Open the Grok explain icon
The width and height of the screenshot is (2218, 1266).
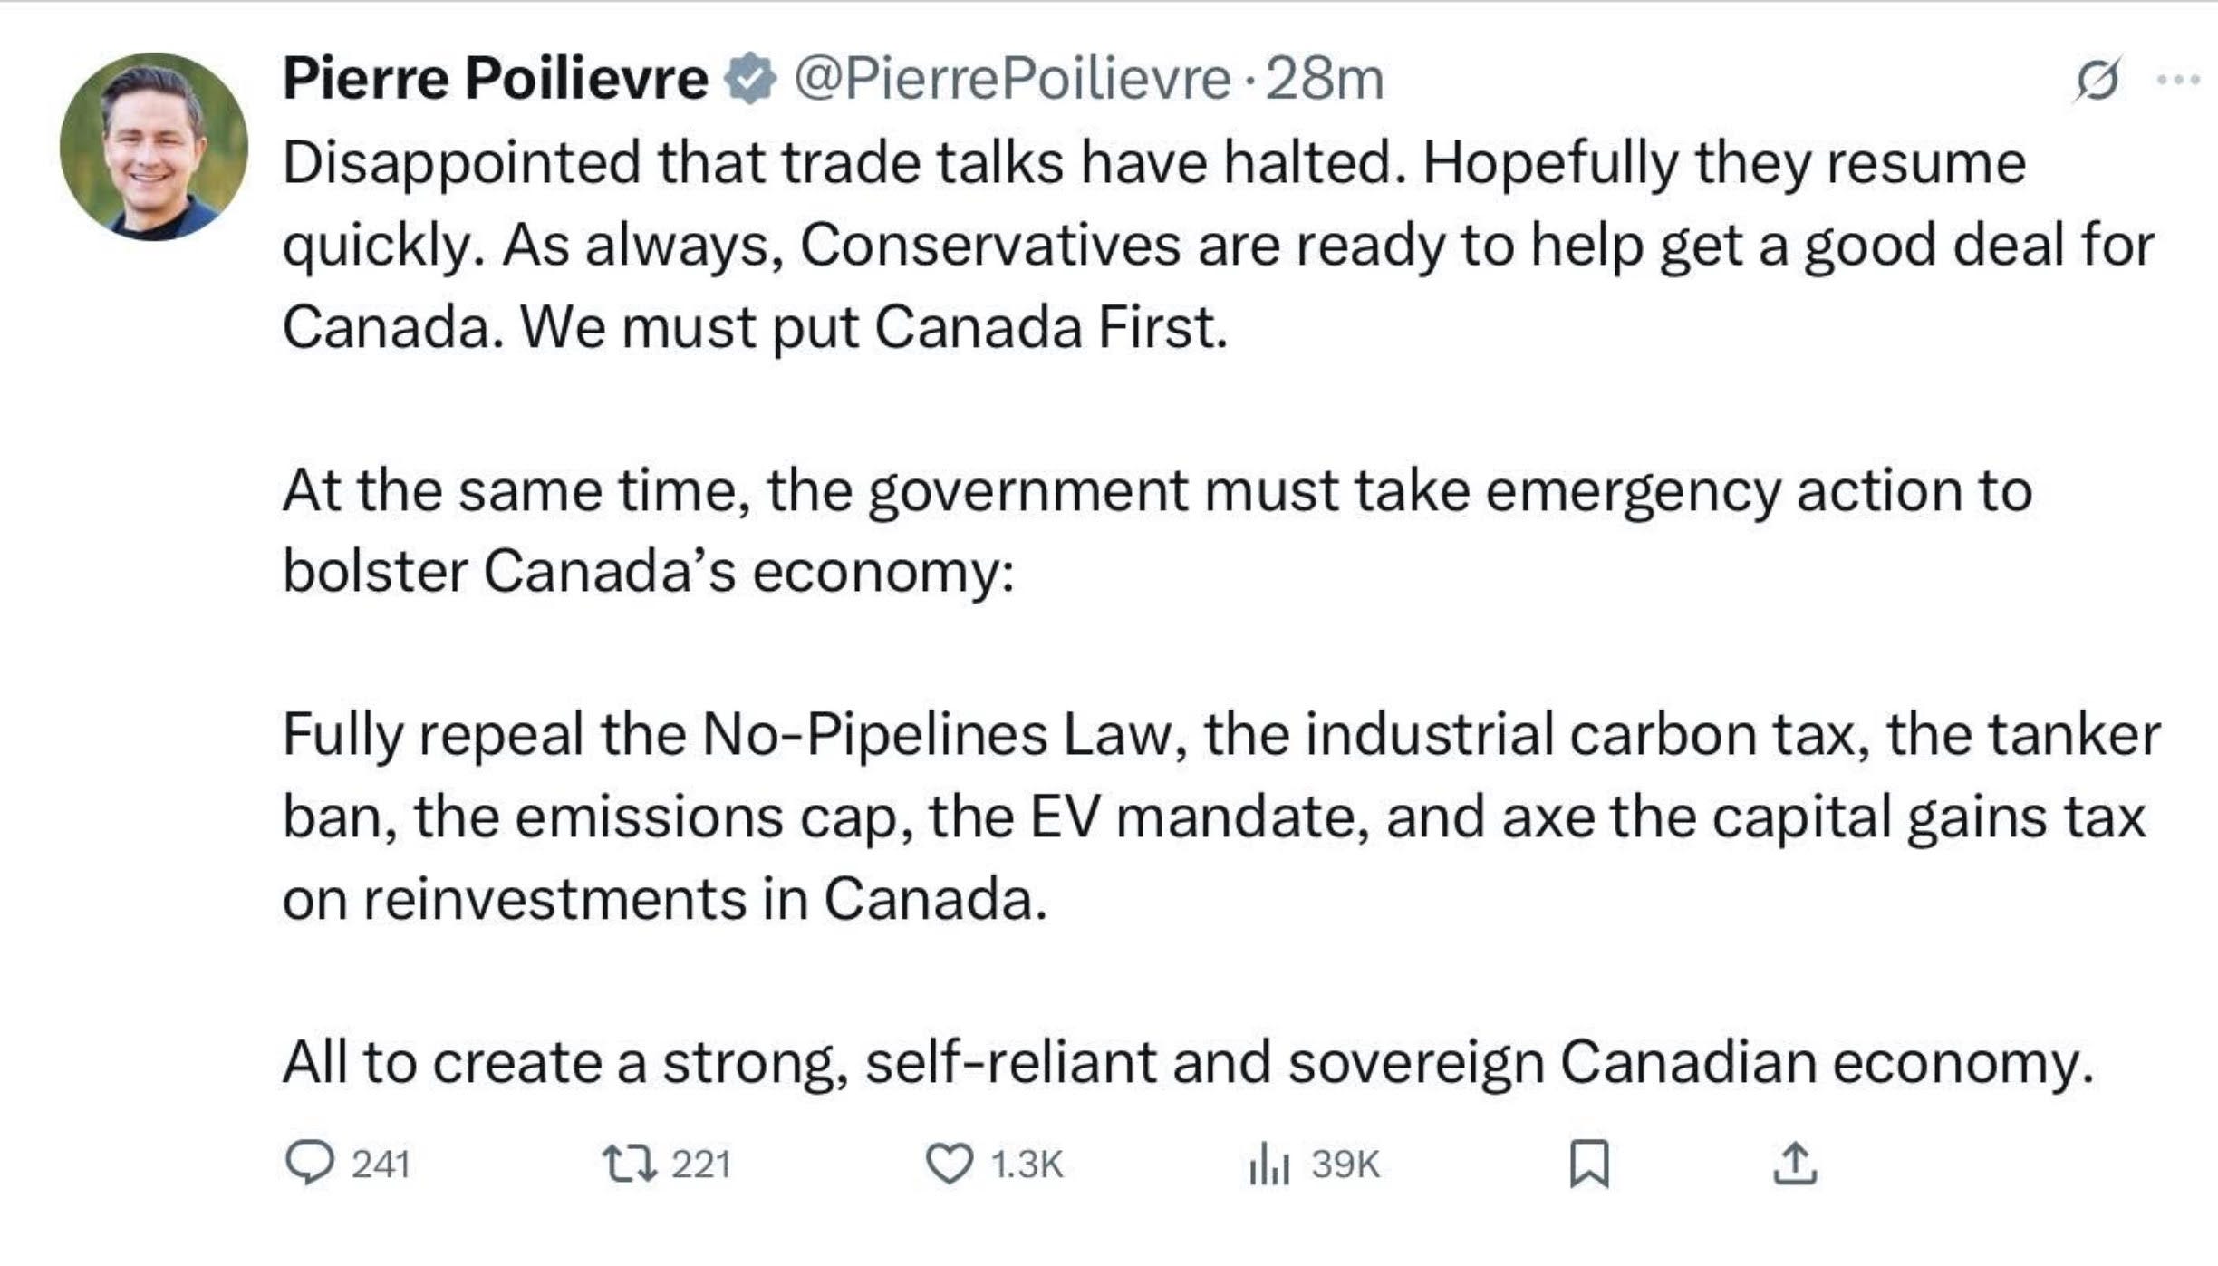pyautogui.click(x=2095, y=82)
